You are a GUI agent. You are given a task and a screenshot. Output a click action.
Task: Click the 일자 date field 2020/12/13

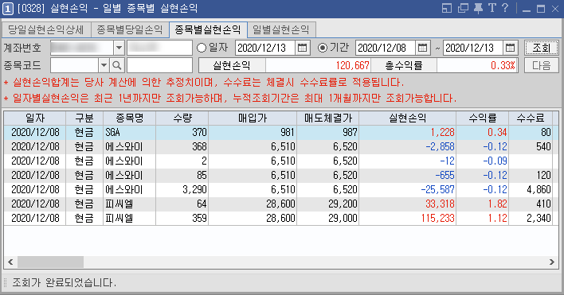tap(265, 48)
